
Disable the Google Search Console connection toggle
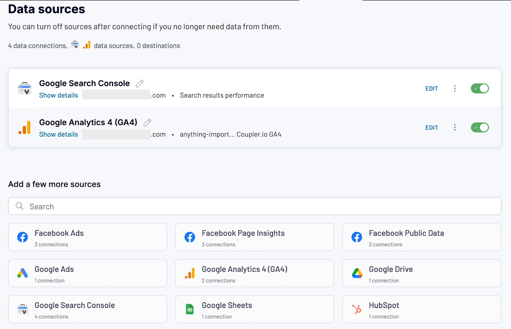pos(479,88)
